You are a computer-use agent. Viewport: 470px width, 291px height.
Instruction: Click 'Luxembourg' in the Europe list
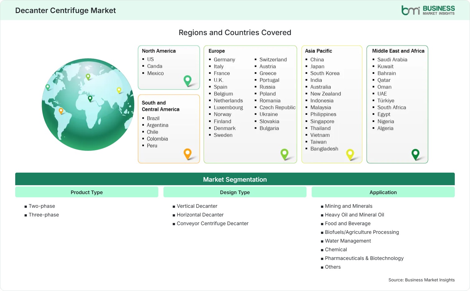tap(228, 107)
